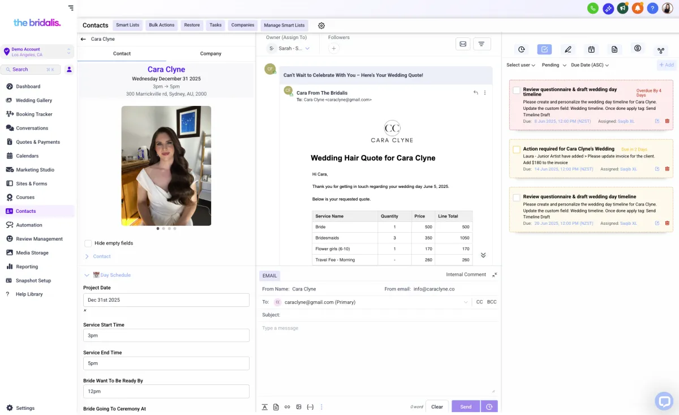Click the red delete icon on overdue task
This screenshot has height=415, width=679.
click(667, 121)
